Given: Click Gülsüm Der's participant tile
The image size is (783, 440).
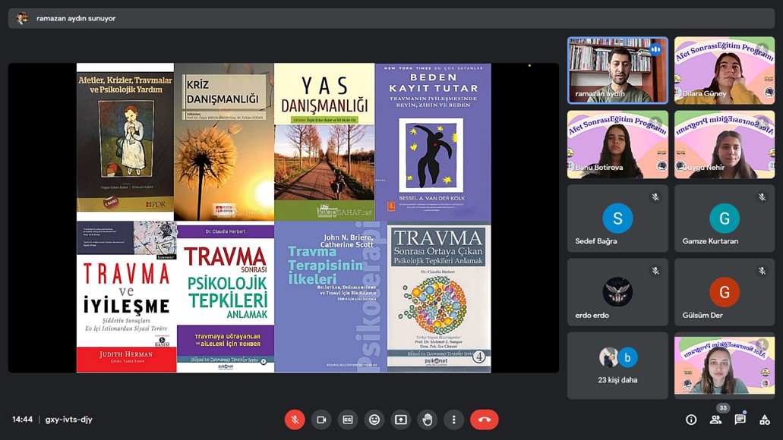Looking at the screenshot, I should pos(725,292).
